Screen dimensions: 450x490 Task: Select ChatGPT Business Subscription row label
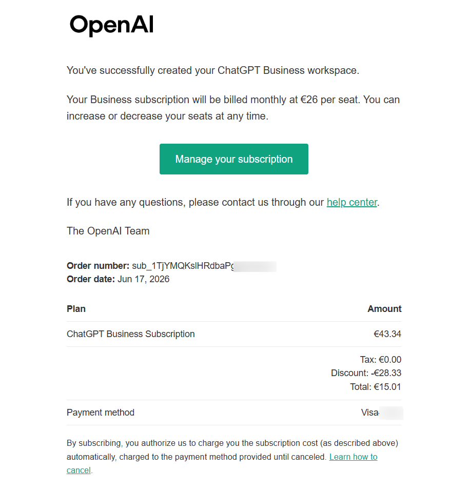[131, 334]
